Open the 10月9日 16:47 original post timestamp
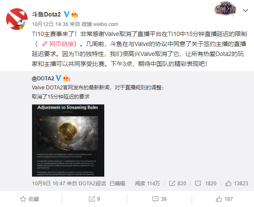The width and height of the screenshot is (254, 207). pyautogui.click(x=48, y=184)
